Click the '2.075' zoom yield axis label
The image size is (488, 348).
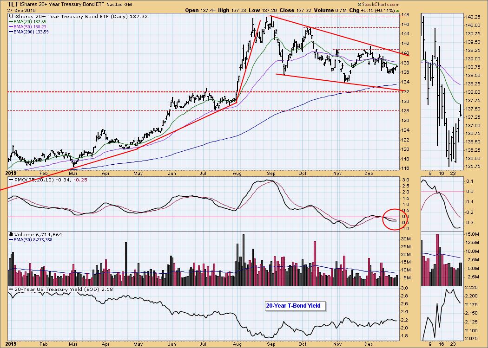[x=471, y=339]
